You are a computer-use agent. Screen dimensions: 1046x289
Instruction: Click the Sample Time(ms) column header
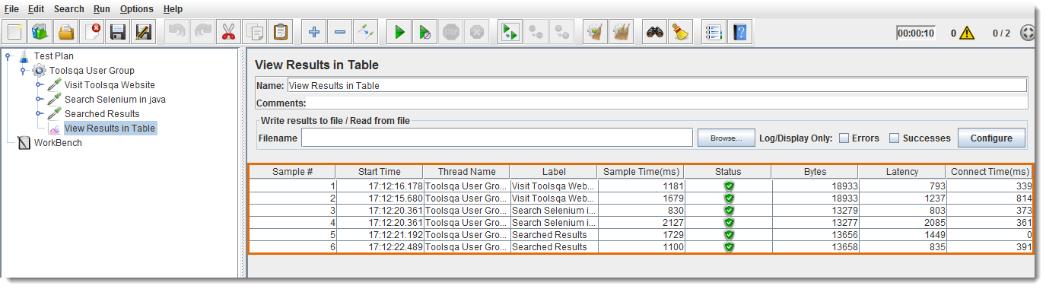641,172
